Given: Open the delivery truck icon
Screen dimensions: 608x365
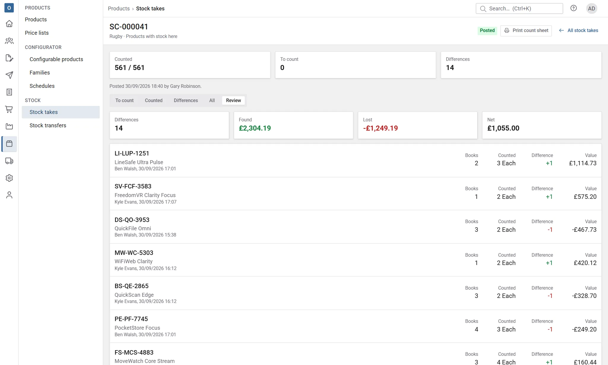Looking at the screenshot, I should tap(9, 161).
